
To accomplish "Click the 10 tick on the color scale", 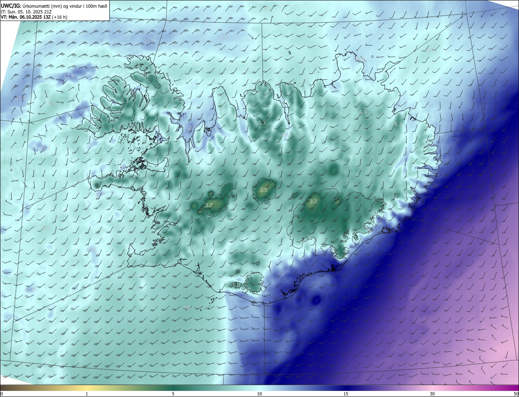I will (x=259, y=394).
